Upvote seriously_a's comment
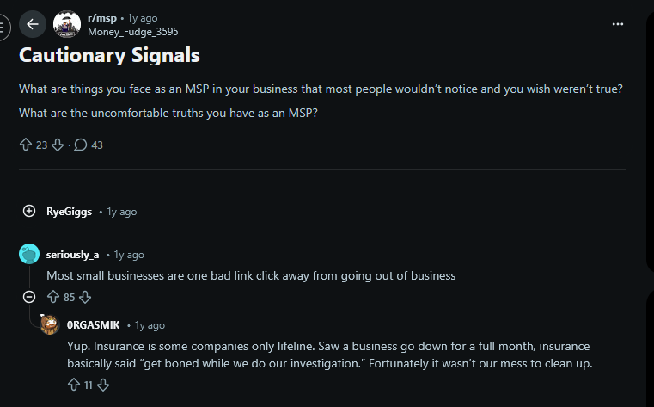 pyautogui.click(x=53, y=298)
